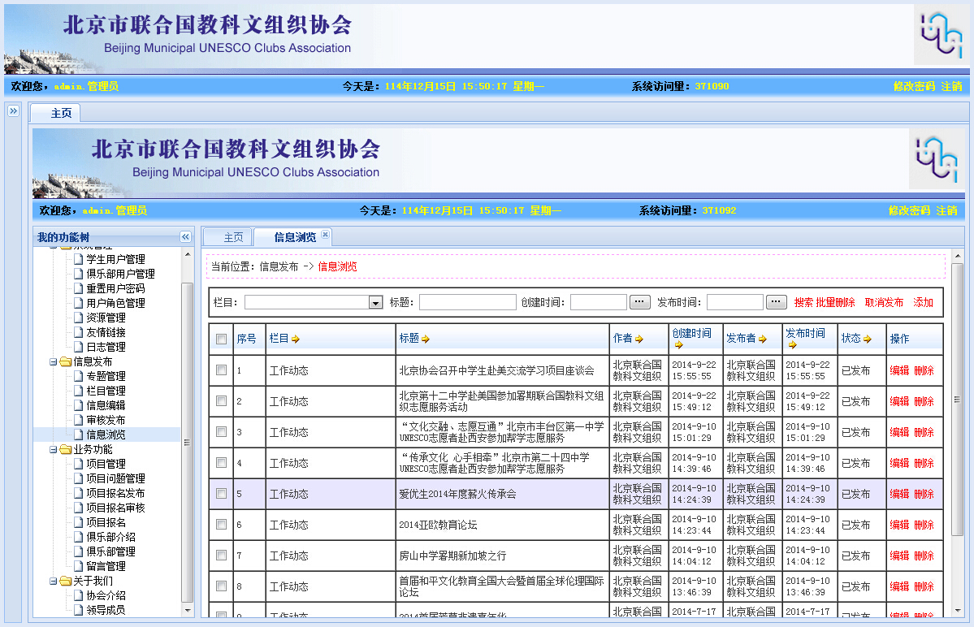The image size is (974, 627).
Task: Open 留言管理 in tree
Action: pyautogui.click(x=106, y=566)
